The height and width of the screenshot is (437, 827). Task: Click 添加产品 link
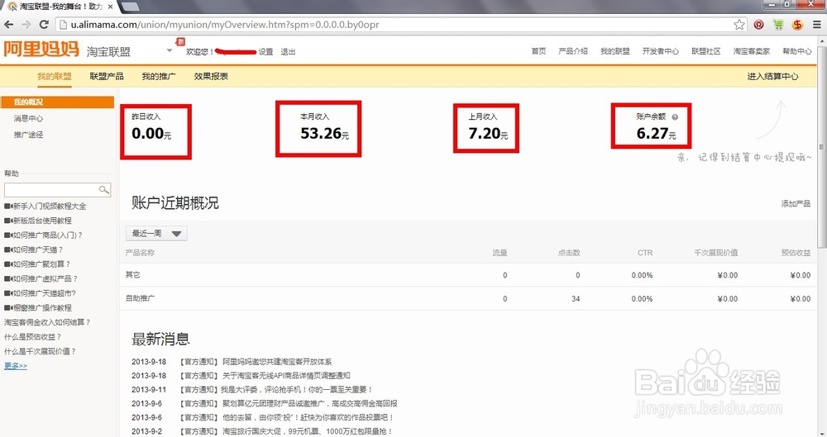pyautogui.click(x=796, y=203)
